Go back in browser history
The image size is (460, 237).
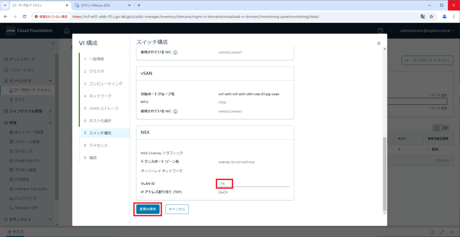click(5, 16)
